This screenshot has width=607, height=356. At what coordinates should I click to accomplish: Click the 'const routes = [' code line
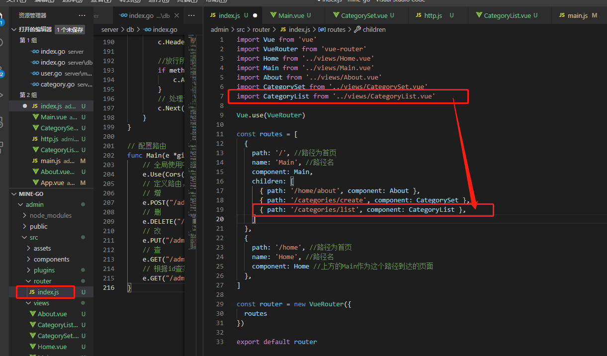click(267, 134)
